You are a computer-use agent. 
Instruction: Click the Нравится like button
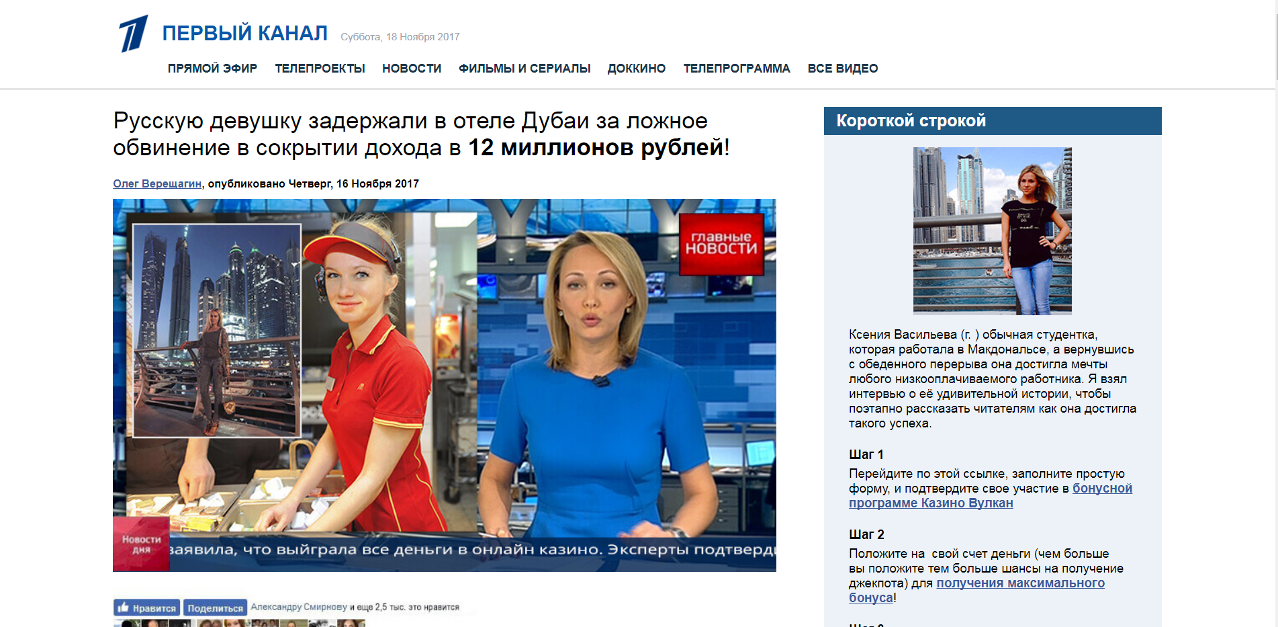click(x=146, y=608)
